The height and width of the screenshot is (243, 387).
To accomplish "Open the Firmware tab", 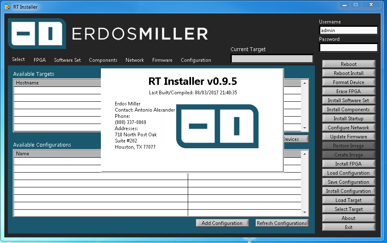I will click(x=162, y=60).
